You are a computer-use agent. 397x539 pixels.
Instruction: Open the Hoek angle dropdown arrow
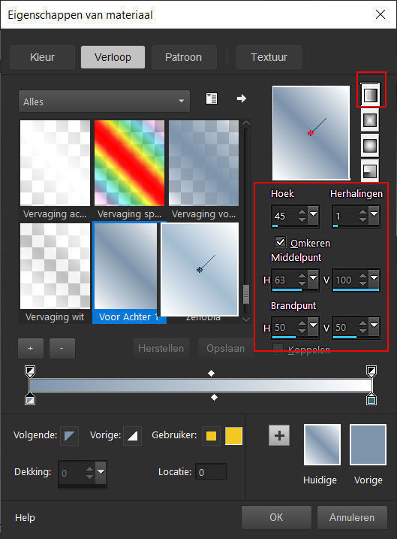coord(313,214)
